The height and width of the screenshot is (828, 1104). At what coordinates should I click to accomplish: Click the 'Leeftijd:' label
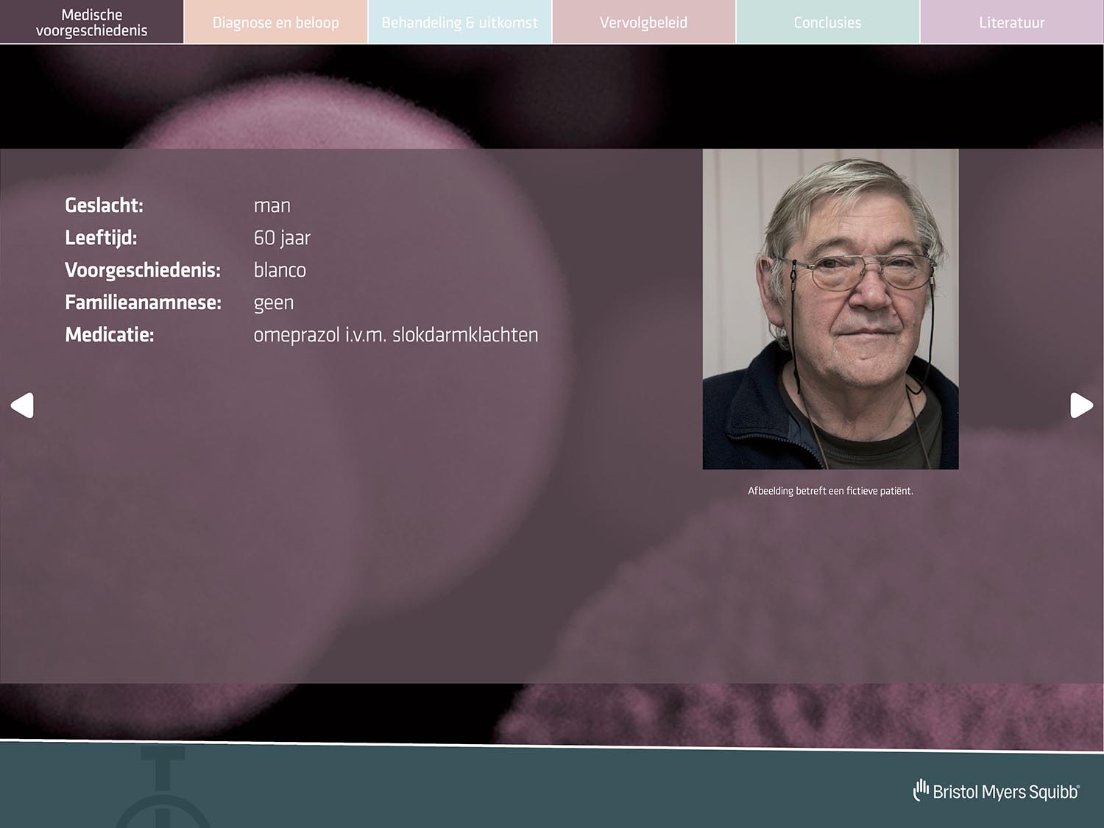point(101,238)
